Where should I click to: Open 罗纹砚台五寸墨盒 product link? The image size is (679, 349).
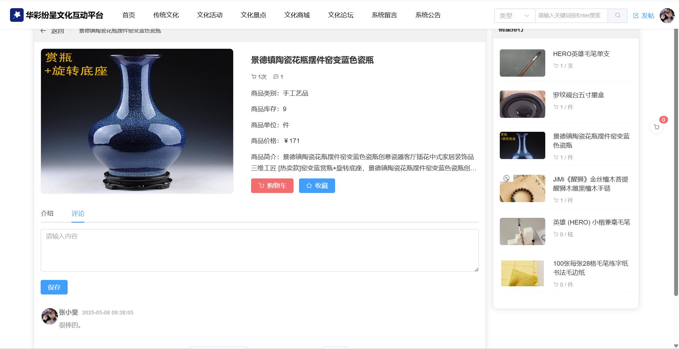pyautogui.click(x=578, y=95)
